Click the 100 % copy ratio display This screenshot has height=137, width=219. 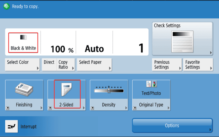tap(62, 49)
